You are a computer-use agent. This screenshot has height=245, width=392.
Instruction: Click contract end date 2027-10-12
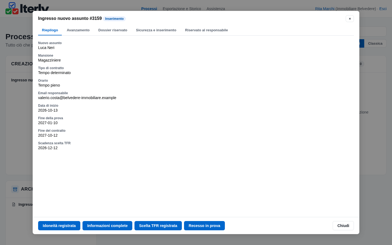(x=48, y=135)
